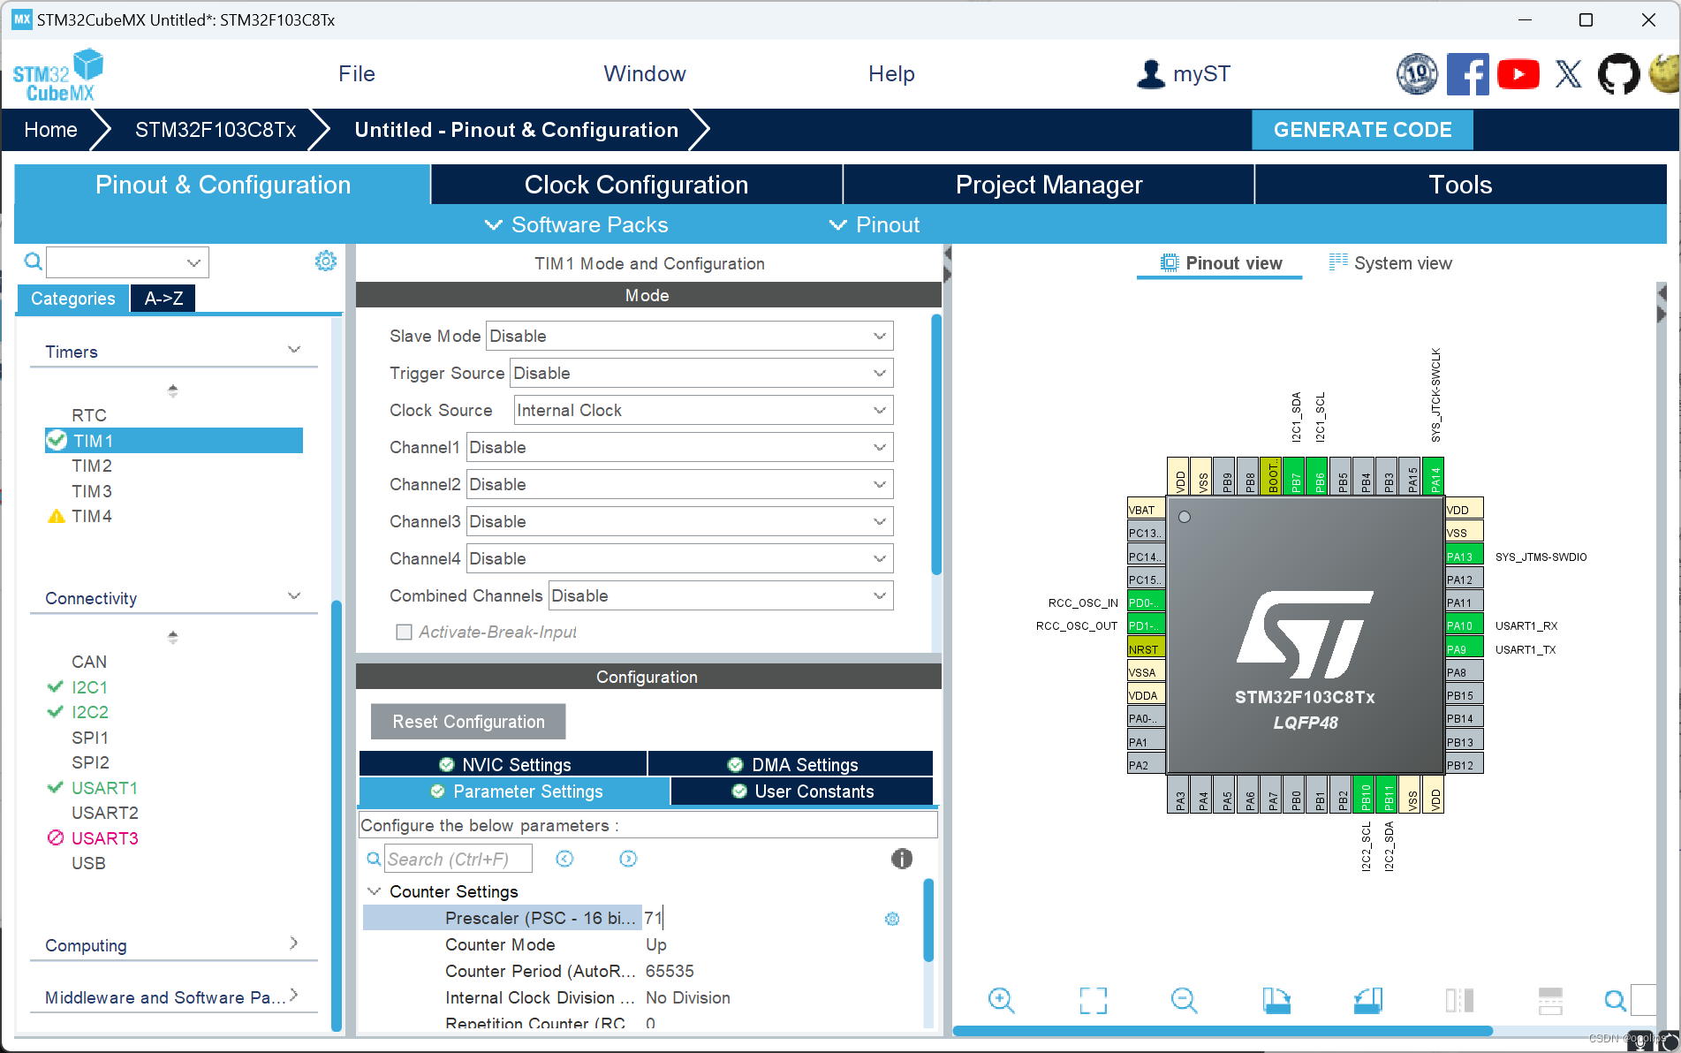The width and height of the screenshot is (1681, 1053).
Task: Open the Channel1 dropdown
Action: coord(679,447)
